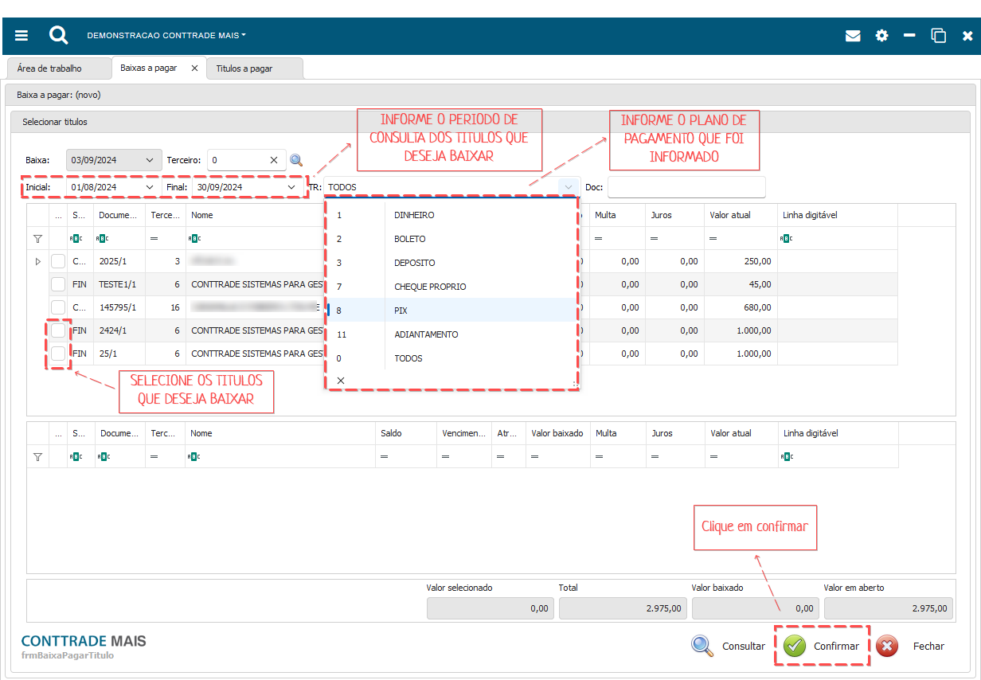Click the Consultar button
The image size is (981, 680).
point(729,646)
